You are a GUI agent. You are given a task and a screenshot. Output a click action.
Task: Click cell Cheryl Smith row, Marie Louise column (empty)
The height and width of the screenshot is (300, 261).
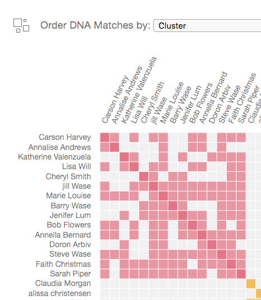point(163,176)
